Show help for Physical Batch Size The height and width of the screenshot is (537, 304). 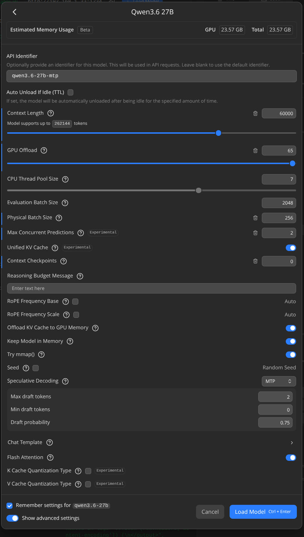tap(59, 218)
